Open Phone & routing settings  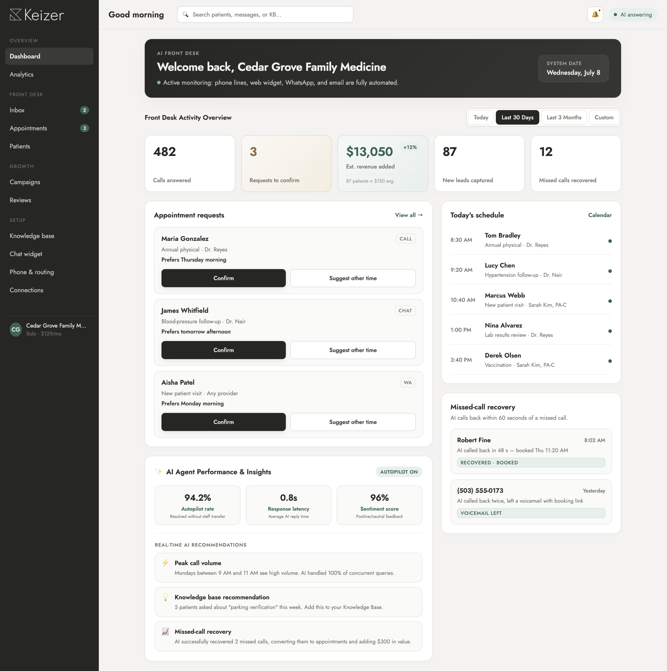[x=49, y=272]
